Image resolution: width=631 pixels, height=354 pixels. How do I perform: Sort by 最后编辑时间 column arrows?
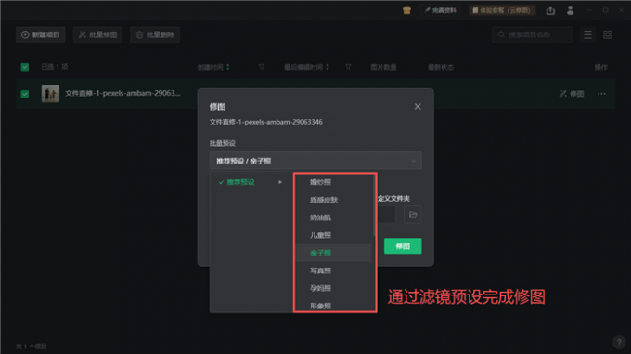(x=328, y=67)
